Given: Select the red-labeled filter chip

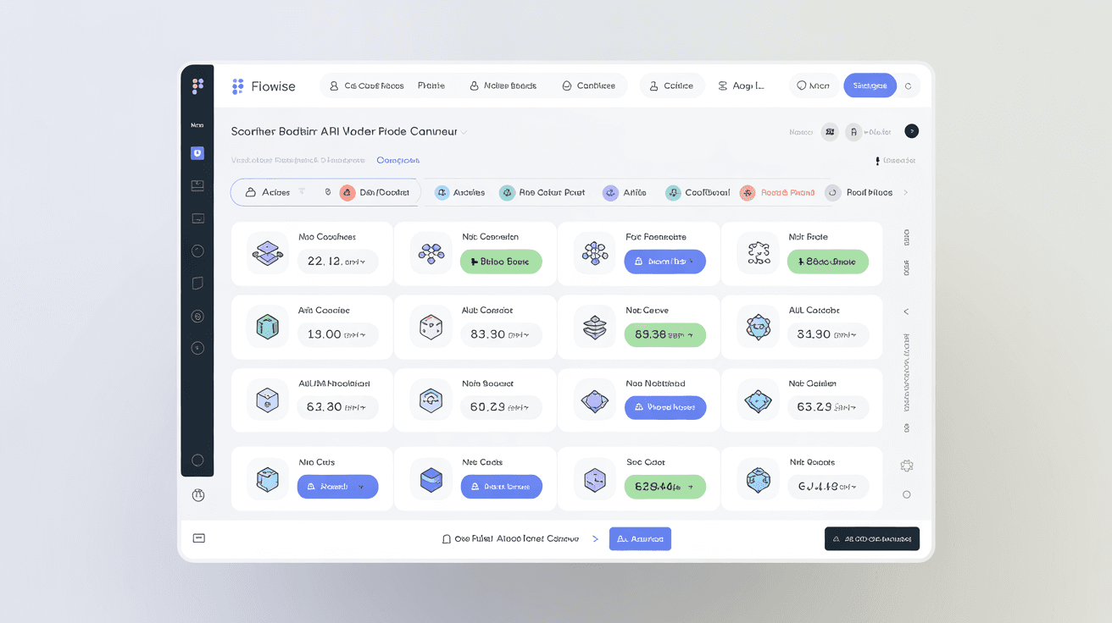Looking at the screenshot, I should coord(776,192).
